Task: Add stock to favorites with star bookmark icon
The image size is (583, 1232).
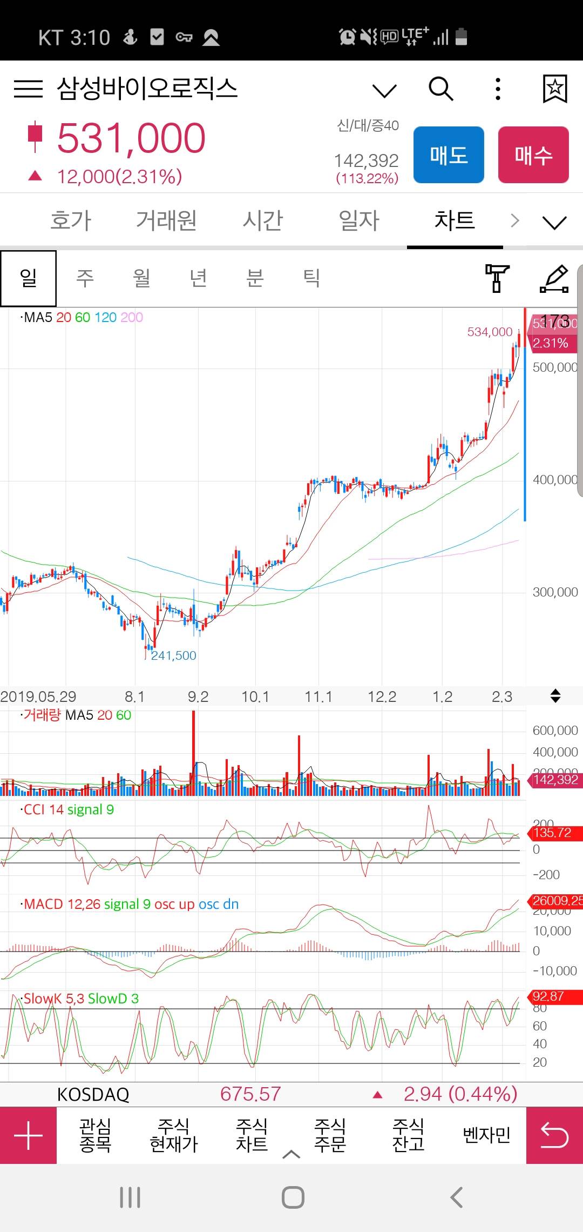Action: (x=554, y=89)
